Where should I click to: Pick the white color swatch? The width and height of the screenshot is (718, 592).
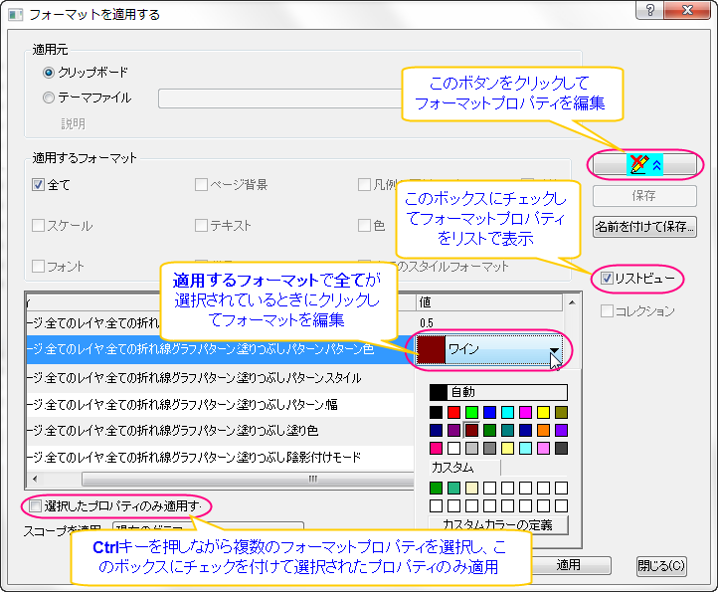pos(453,448)
